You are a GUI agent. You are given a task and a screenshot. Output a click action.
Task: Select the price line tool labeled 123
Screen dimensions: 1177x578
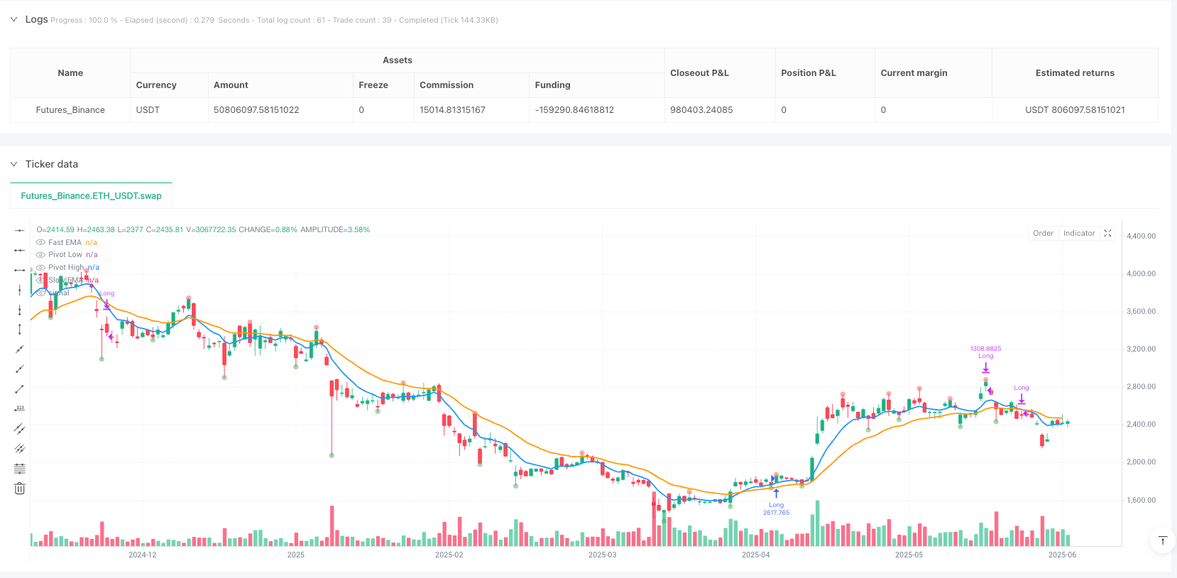click(x=20, y=409)
